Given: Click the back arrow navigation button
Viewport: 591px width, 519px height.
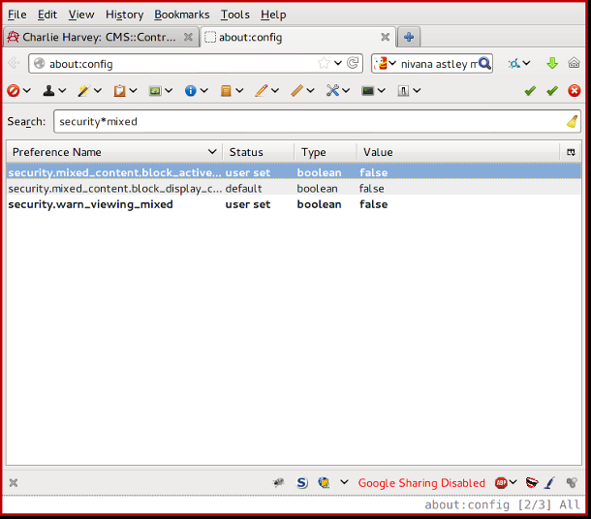Looking at the screenshot, I should [x=14, y=63].
